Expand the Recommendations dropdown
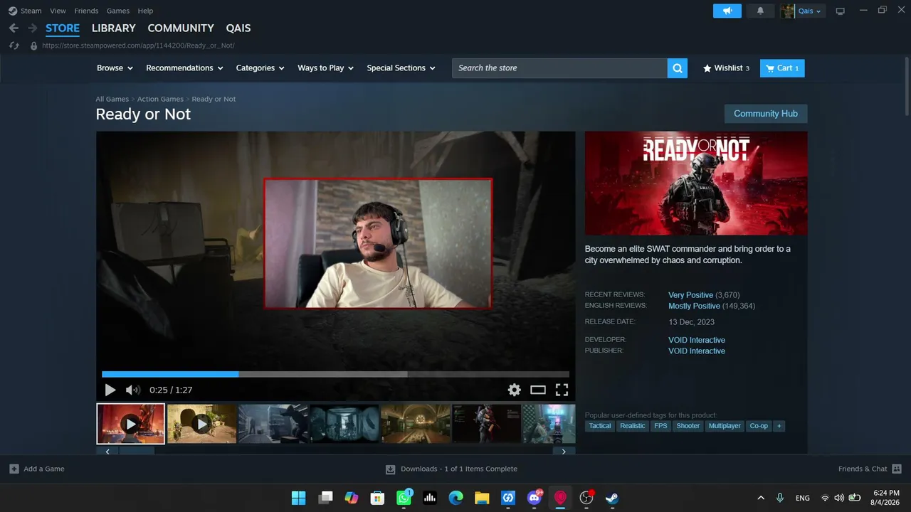Image resolution: width=911 pixels, height=512 pixels. pyautogui.click(x=184, y=68)
